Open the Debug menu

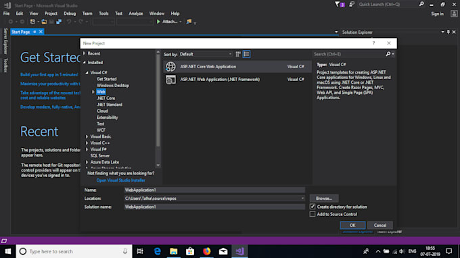tap(70, 14)
